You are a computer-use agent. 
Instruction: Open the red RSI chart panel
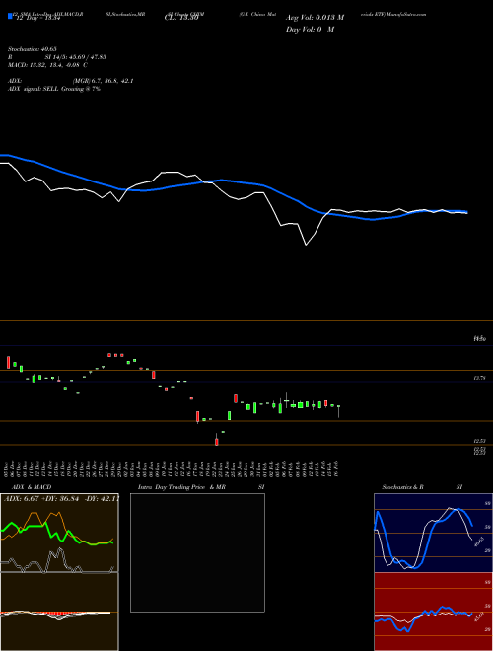[x=433, y=612]
